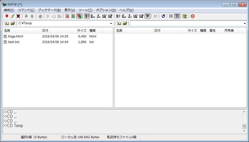Open the ヘルプ(H) menu
This screenshot has height=142, width=249.
point(126,10)
